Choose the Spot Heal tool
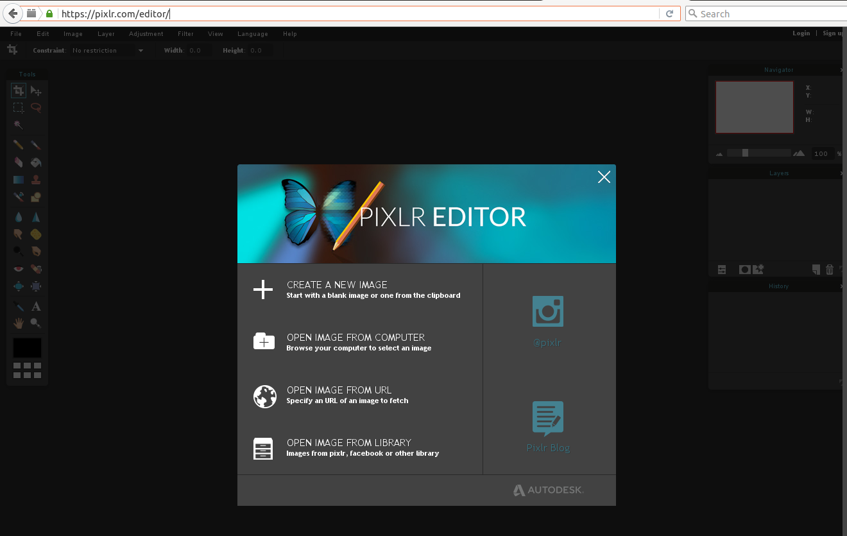847x536 pixels. [x=36, y=268]
